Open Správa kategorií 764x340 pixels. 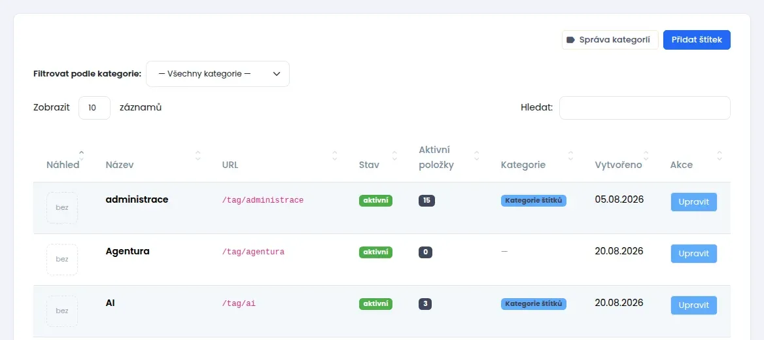click(610, 40)
